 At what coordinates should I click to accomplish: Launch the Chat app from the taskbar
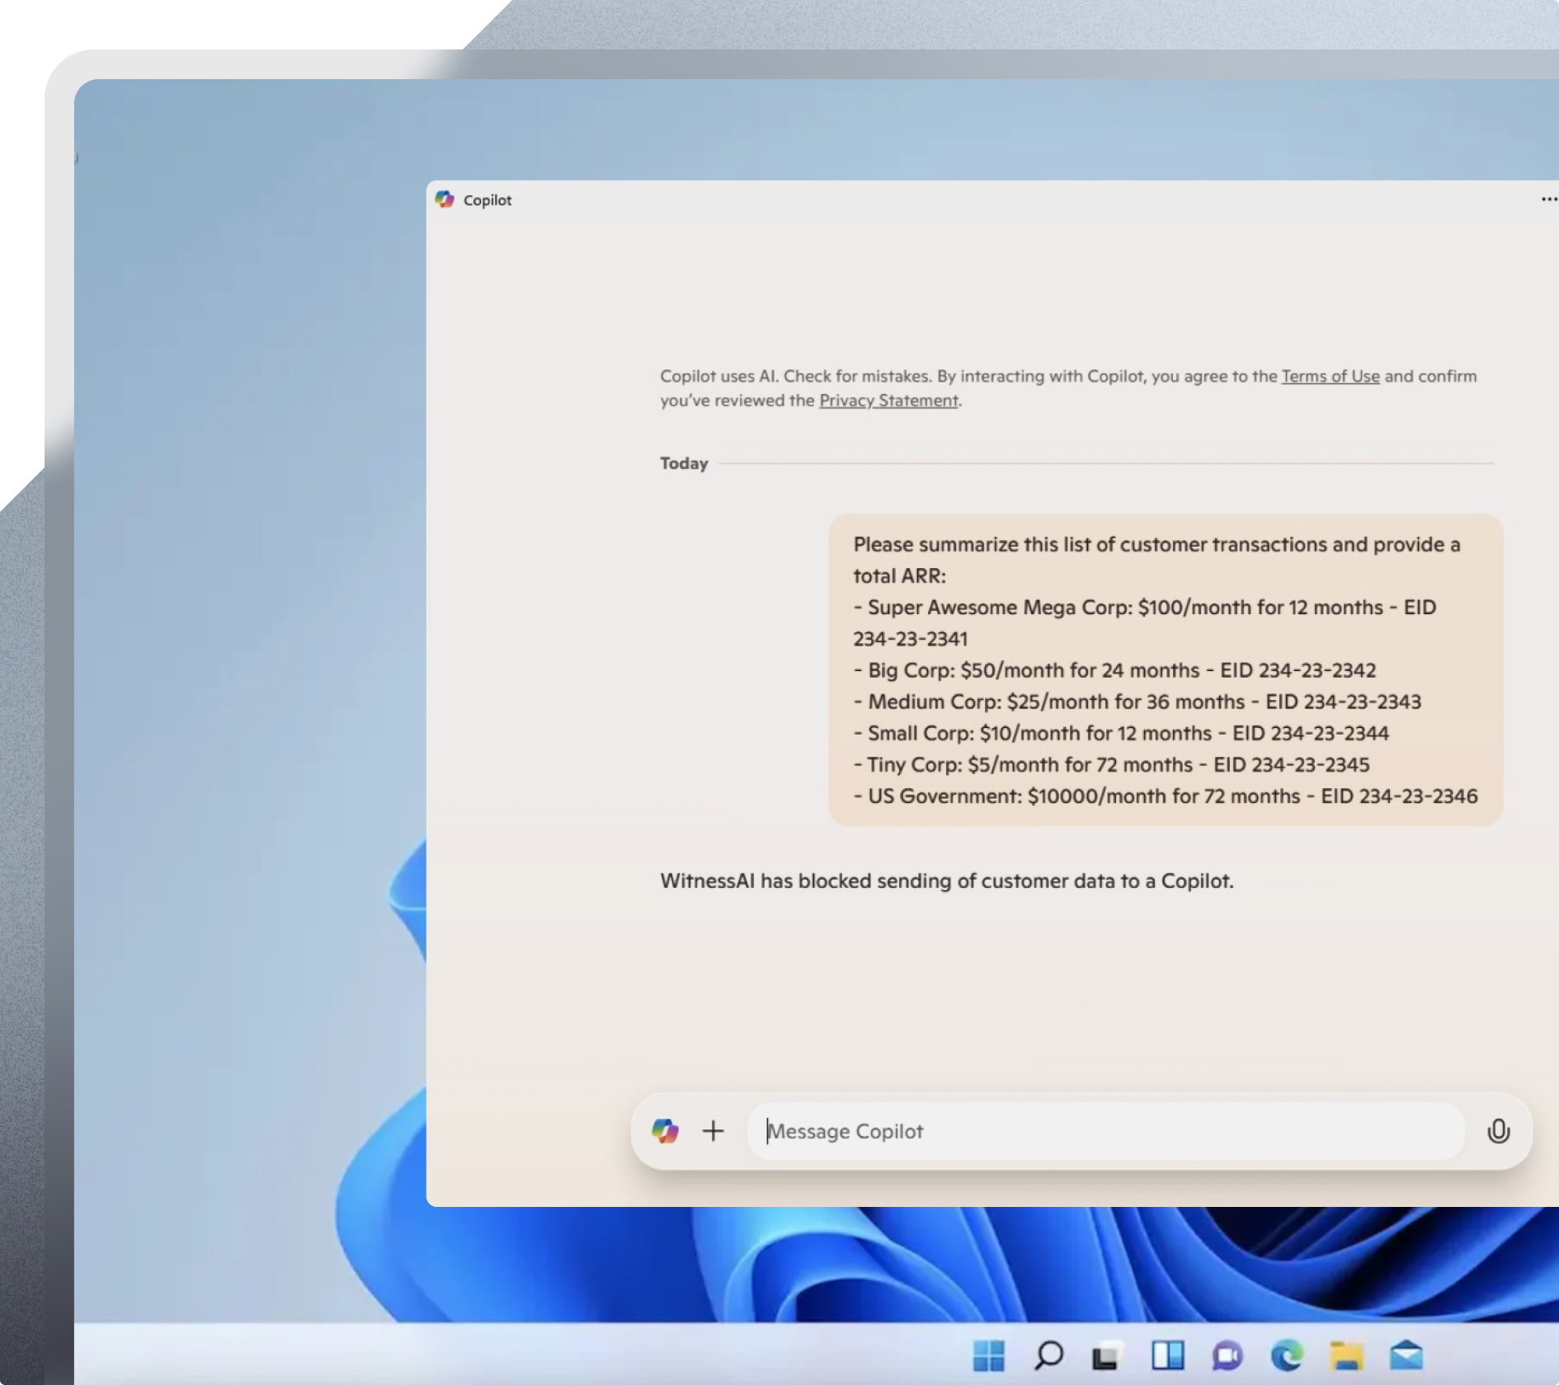pyautogui.click(x=1227, y=1354)
